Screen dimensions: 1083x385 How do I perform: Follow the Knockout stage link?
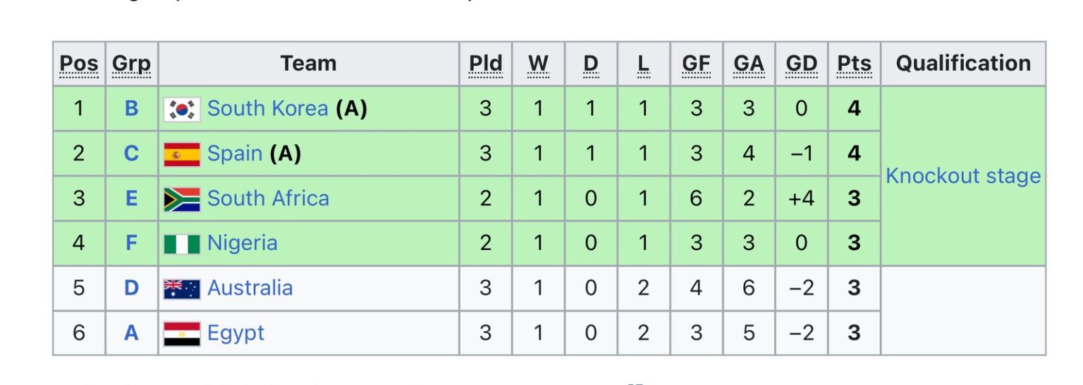[x=962, y=176]
